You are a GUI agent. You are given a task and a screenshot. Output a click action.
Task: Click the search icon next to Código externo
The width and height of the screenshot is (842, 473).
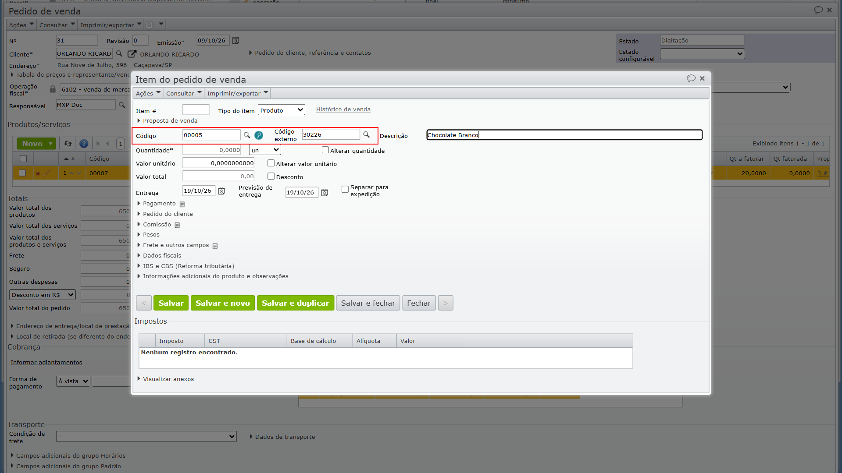pos(366,135)
